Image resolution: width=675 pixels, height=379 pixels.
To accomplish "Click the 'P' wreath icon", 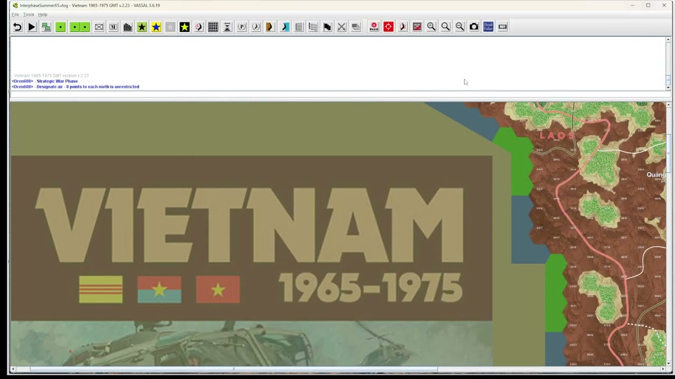I will (x=242, y=27).
